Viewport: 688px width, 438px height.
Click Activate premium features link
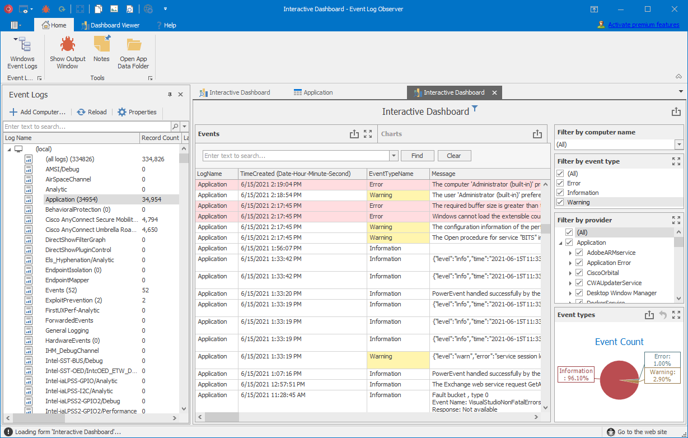pos(643,25)
